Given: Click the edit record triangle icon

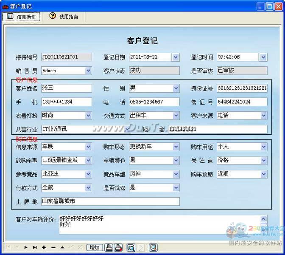Looking at the screenshot, I should coord(62,247).
